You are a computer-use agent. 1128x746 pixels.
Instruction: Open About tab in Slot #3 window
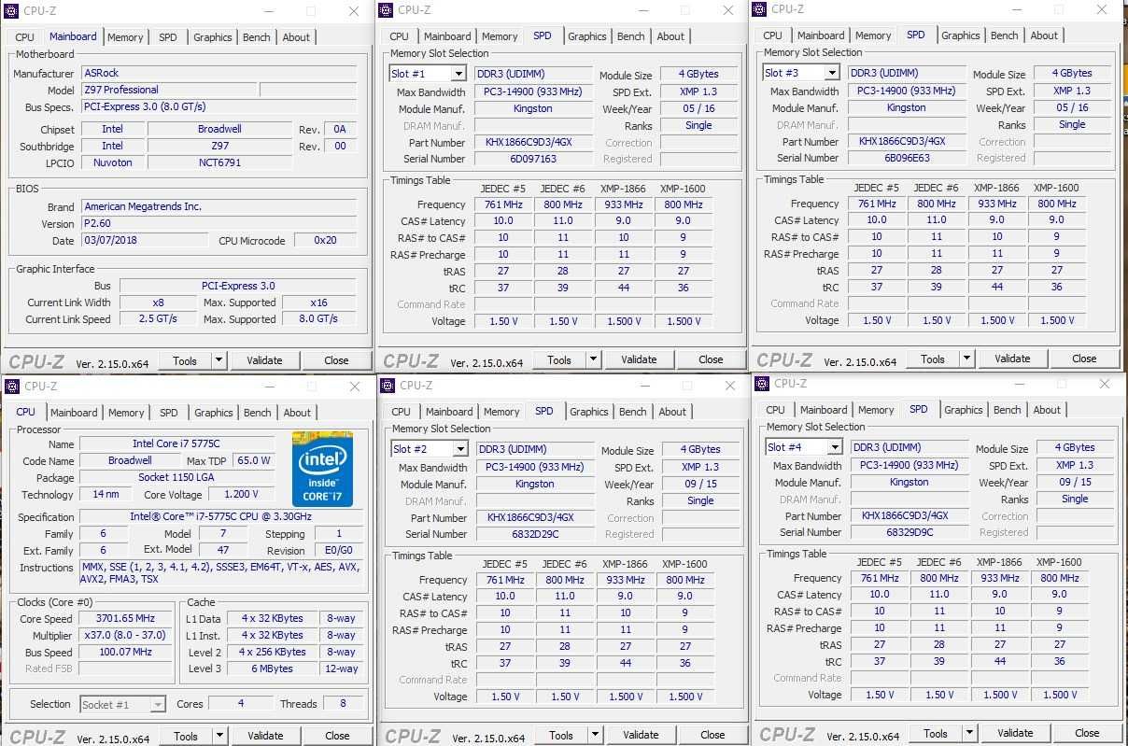pos(1044,35)
